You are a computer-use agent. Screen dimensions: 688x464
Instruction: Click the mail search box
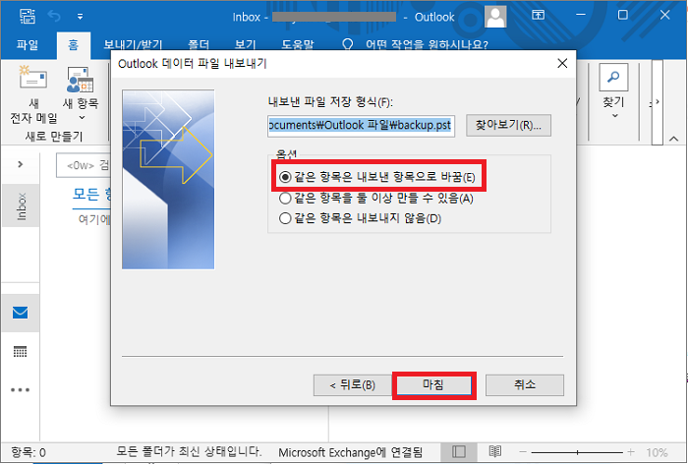[84, 165]
